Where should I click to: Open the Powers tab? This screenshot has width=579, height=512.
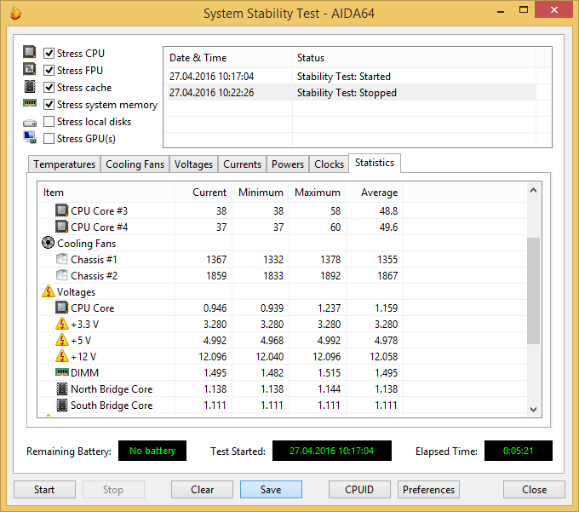coord(288,164)
